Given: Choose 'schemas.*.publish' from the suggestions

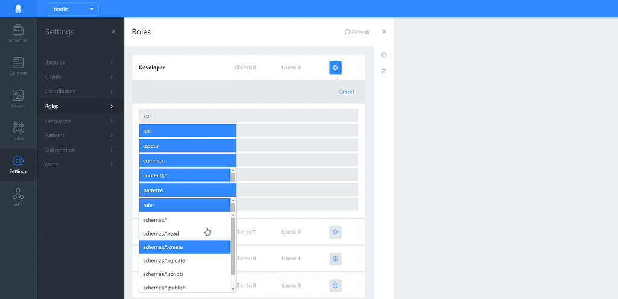Looking at the screenshot, I should point(185,288).
